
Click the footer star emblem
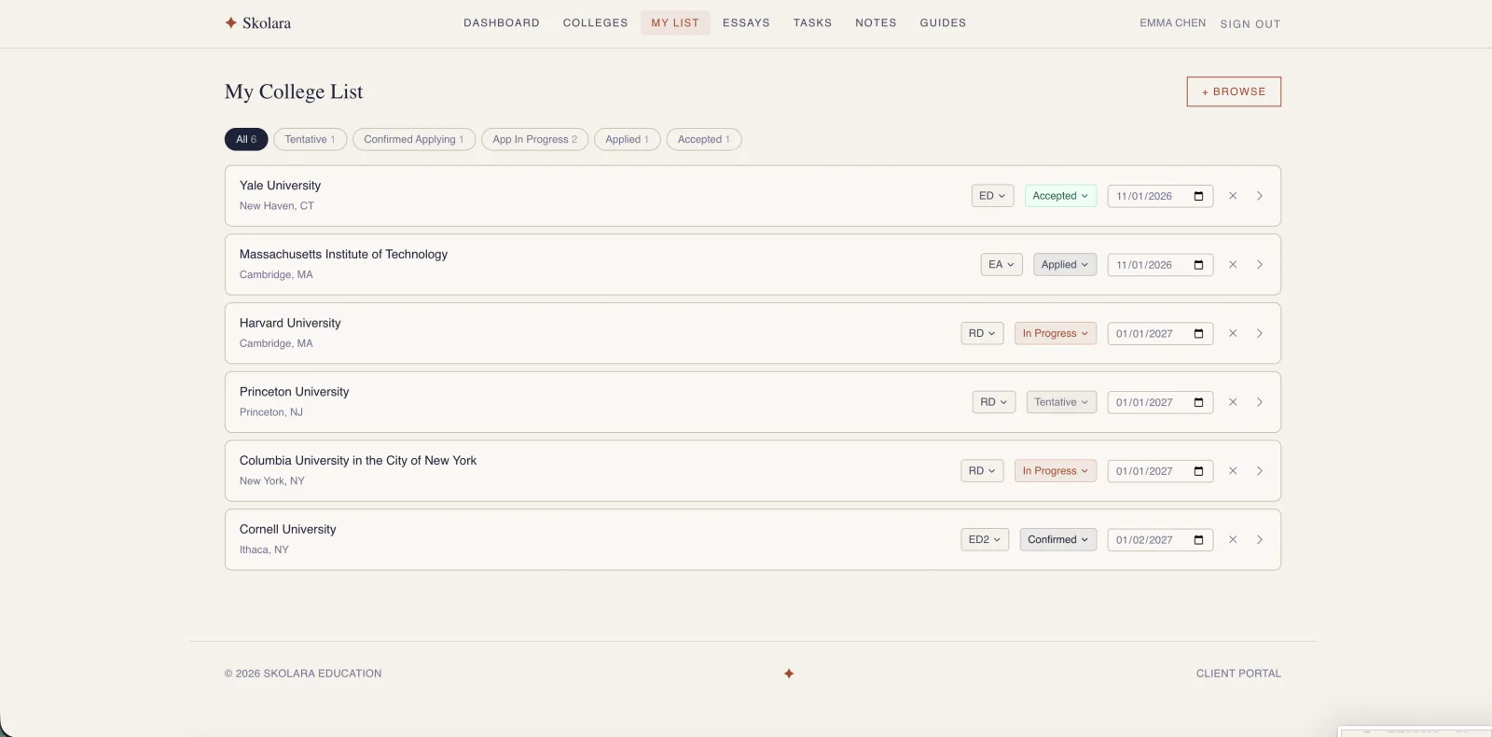pos(789,674)
